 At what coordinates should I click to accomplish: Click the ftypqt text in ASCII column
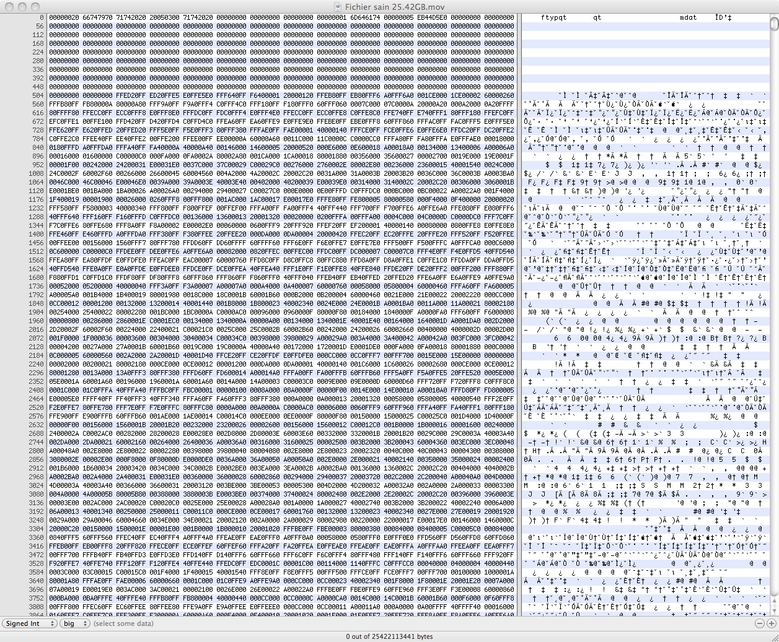click(553, 17)
